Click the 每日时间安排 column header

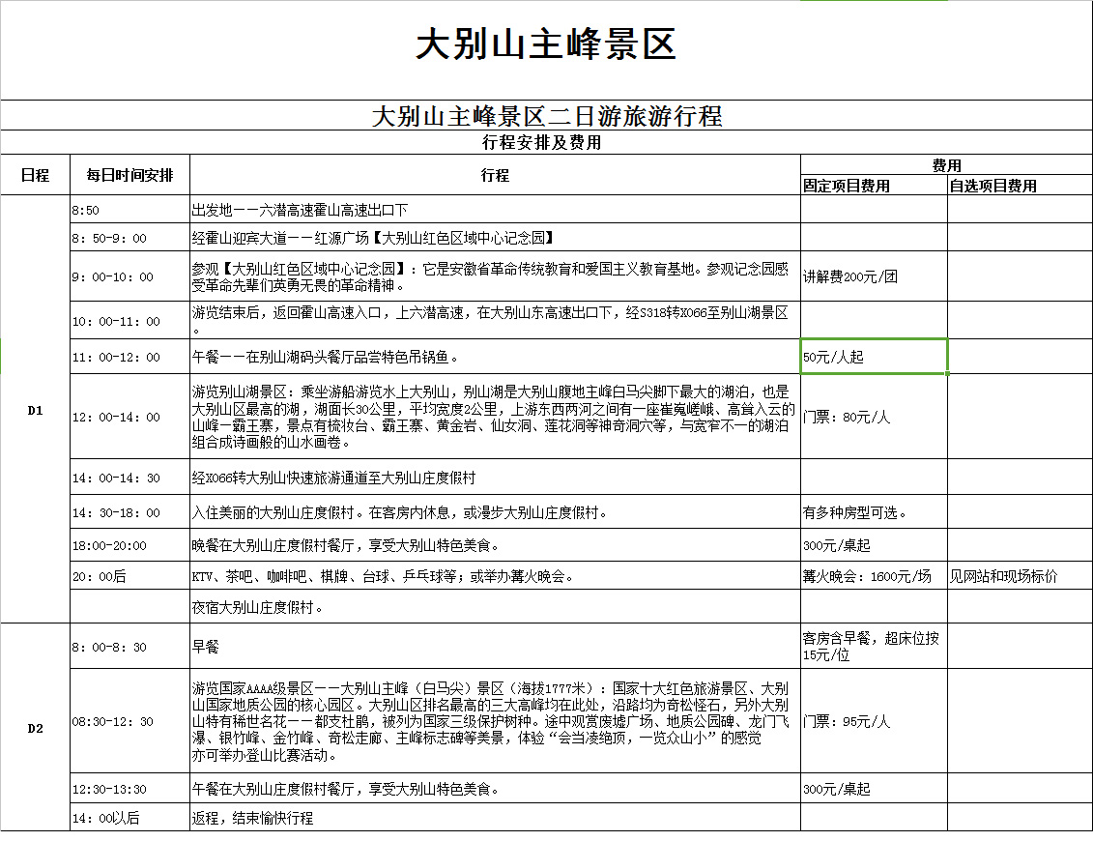129,175
